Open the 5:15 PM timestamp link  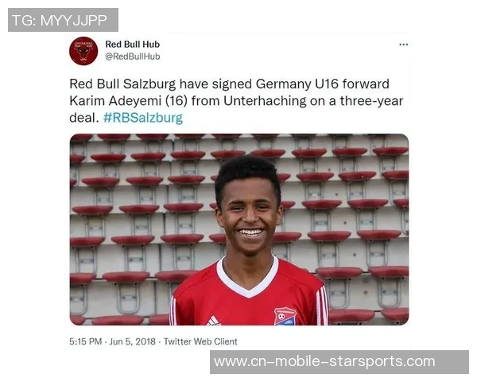(86, 341)
